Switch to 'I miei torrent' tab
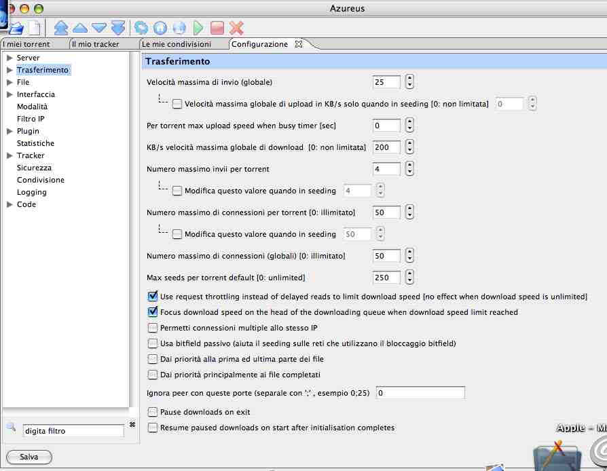 pos(26,44)
